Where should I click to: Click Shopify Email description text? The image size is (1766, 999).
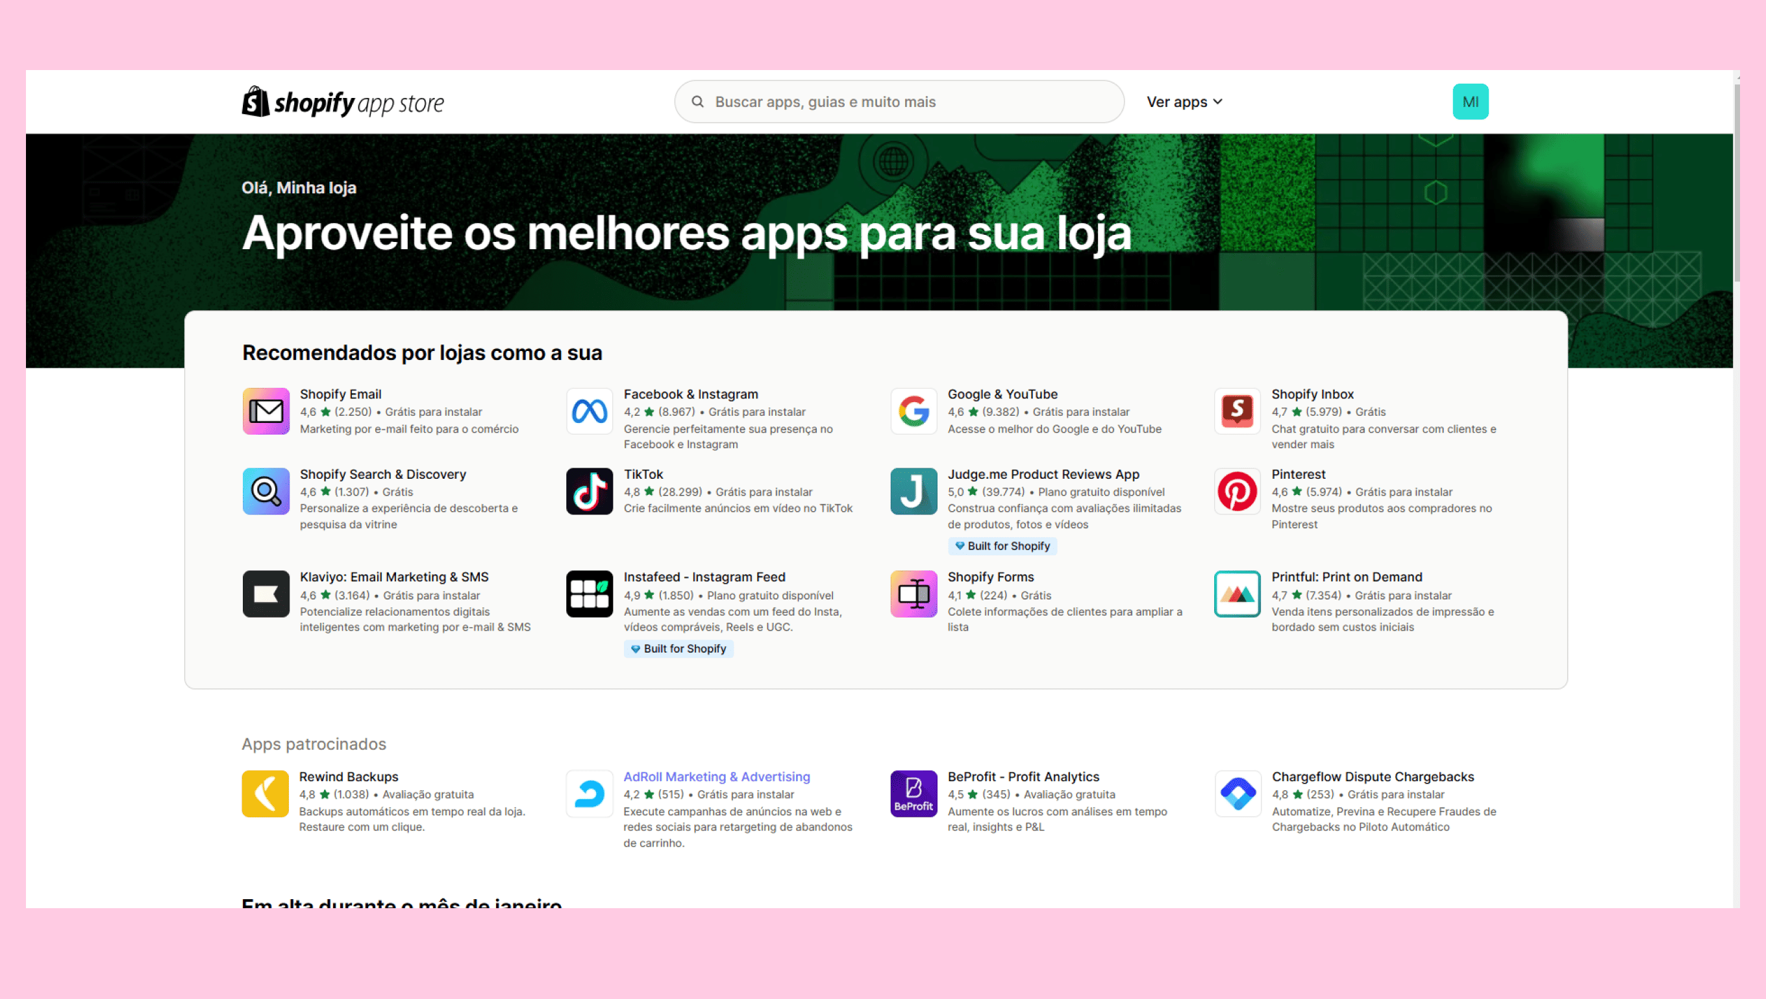[409, 429]
